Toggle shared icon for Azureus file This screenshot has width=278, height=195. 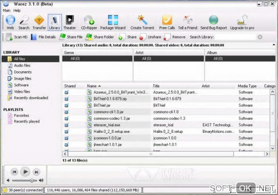67,92
